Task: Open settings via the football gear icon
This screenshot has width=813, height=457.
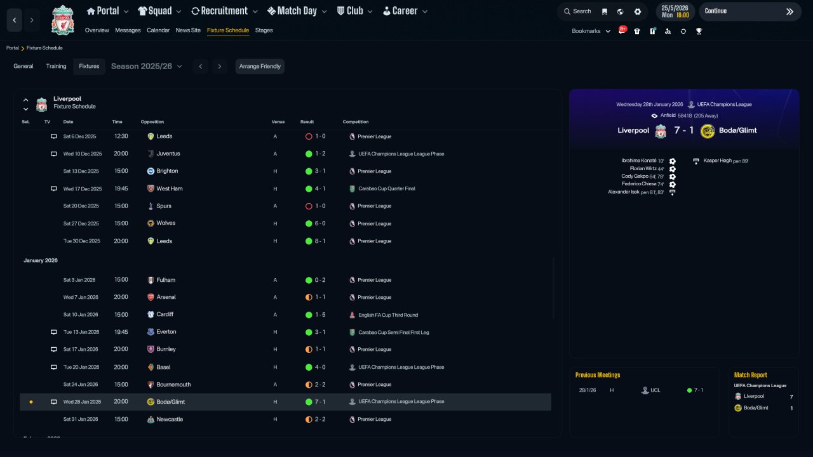Action: point(638,11)
